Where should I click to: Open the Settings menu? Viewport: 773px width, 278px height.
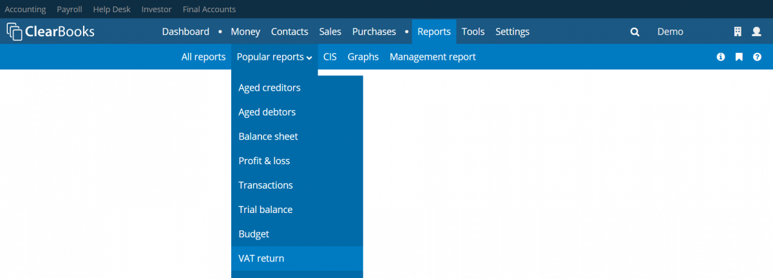[512, 32]
